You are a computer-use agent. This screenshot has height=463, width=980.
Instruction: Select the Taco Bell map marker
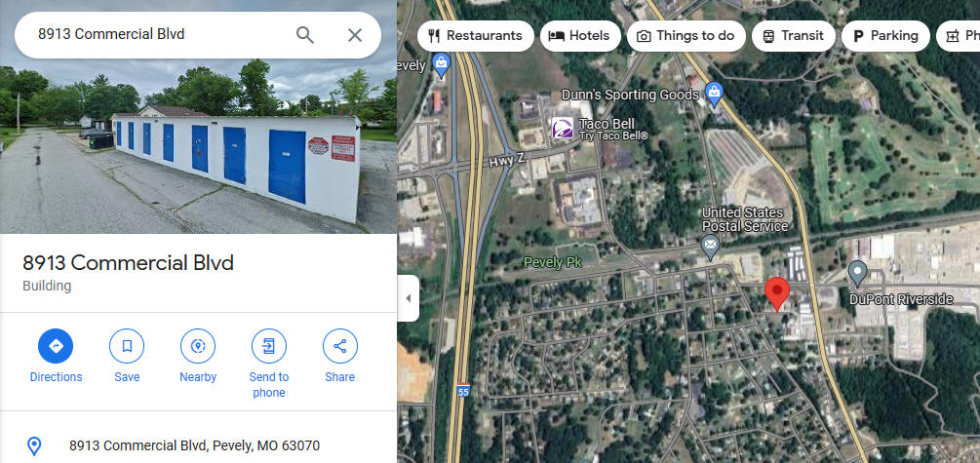click(563, 129)
